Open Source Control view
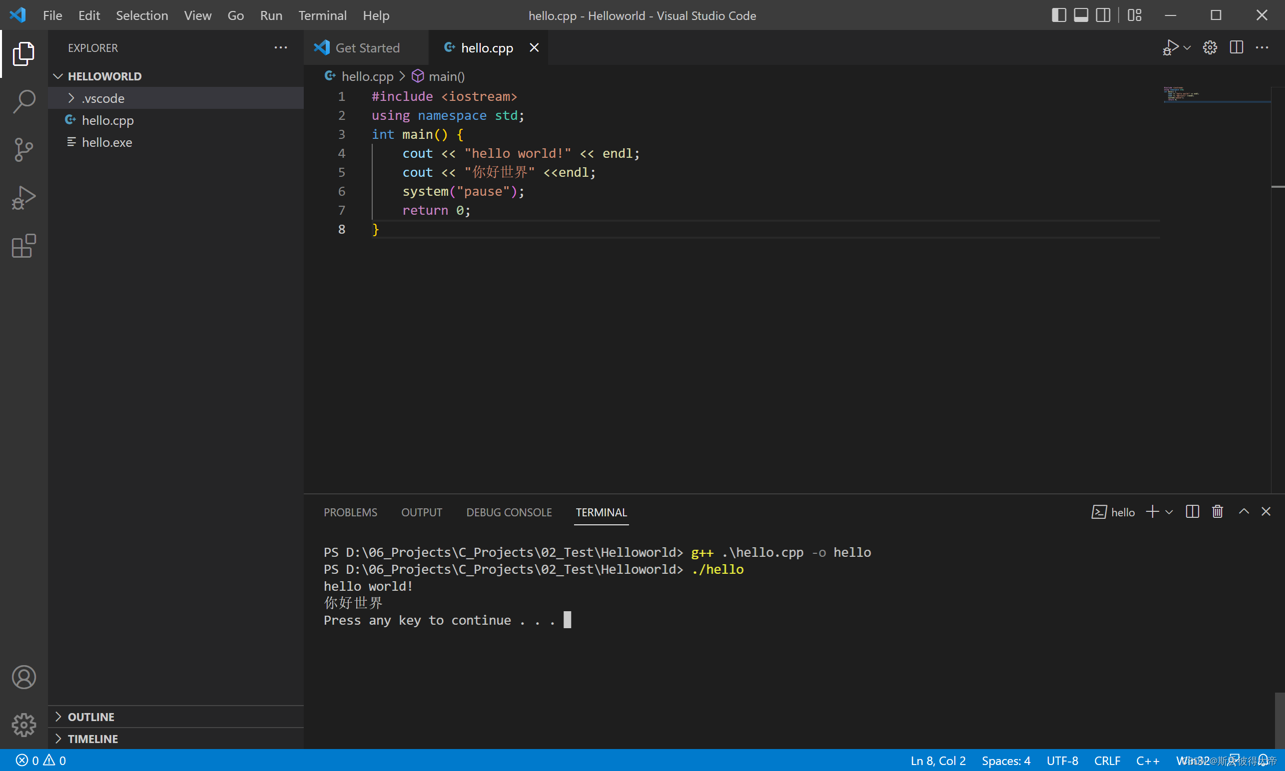 pyautogui.click(x=23, y=150)
